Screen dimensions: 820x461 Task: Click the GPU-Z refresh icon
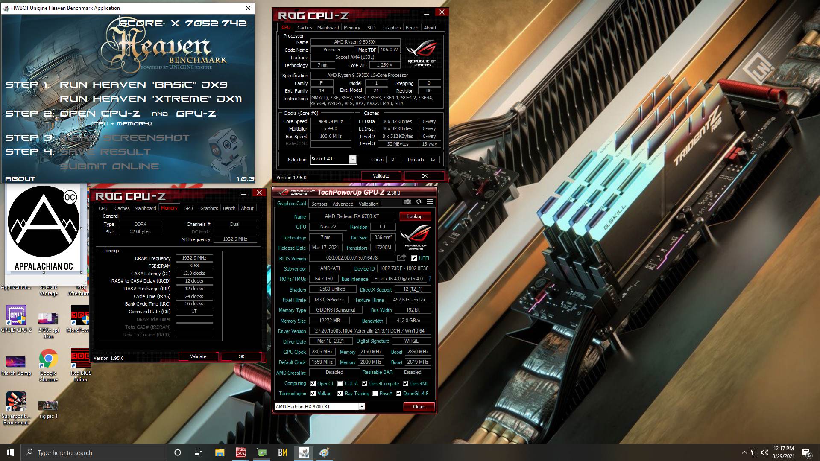(x=419, y=201)
